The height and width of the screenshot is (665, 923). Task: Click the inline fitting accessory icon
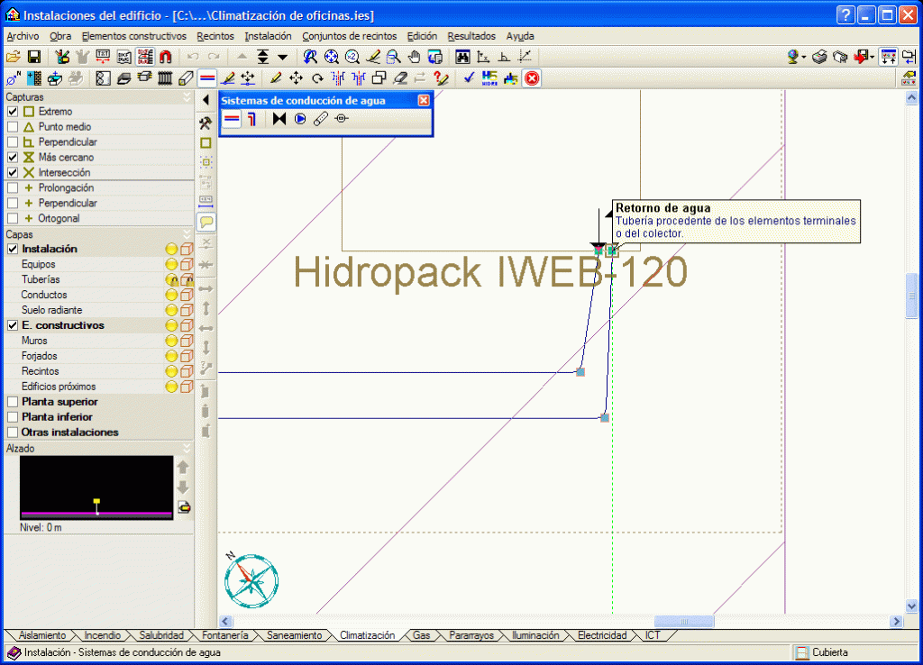342,119
